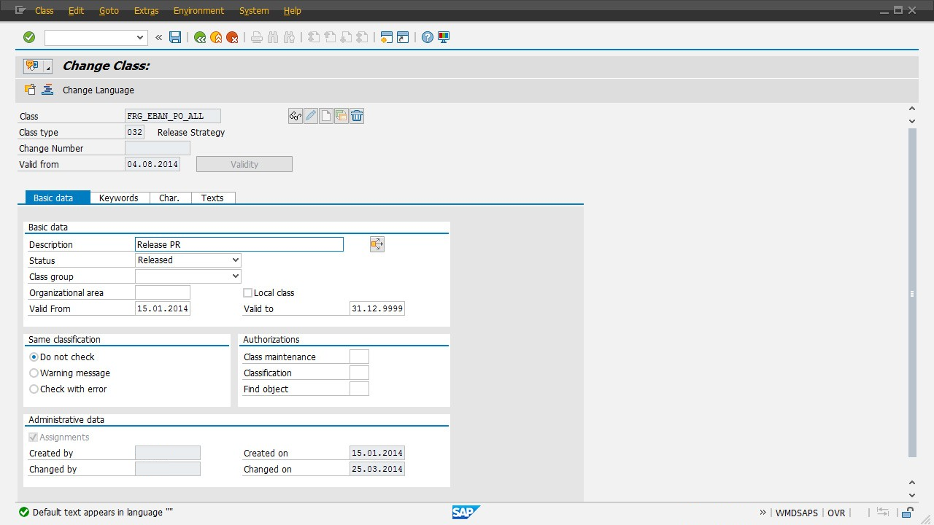Expand the transaction command field dropdown

(141, 37)
